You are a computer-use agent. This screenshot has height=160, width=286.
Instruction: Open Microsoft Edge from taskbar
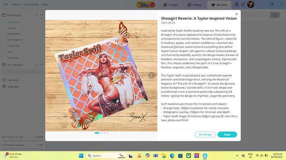pos(172,155)
